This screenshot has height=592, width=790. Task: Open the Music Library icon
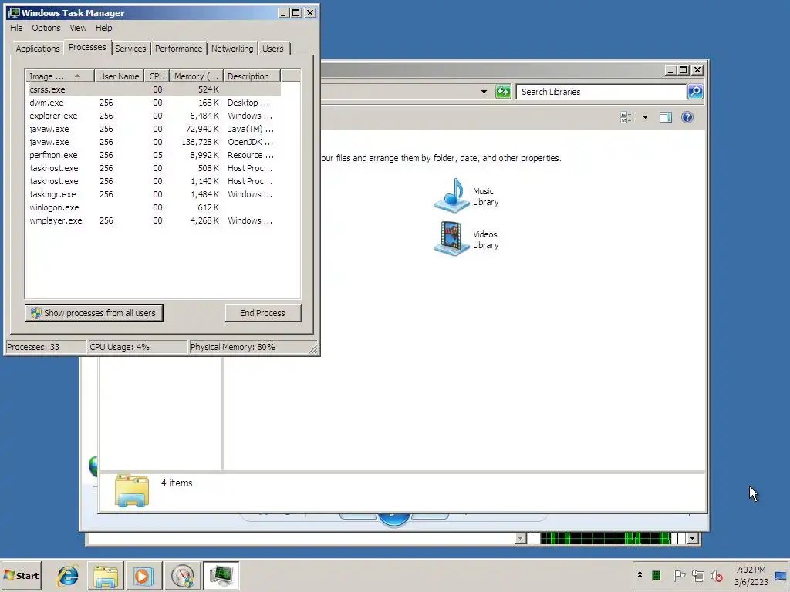[451, 196]
